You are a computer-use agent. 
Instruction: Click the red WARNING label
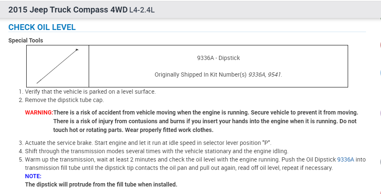39,112
